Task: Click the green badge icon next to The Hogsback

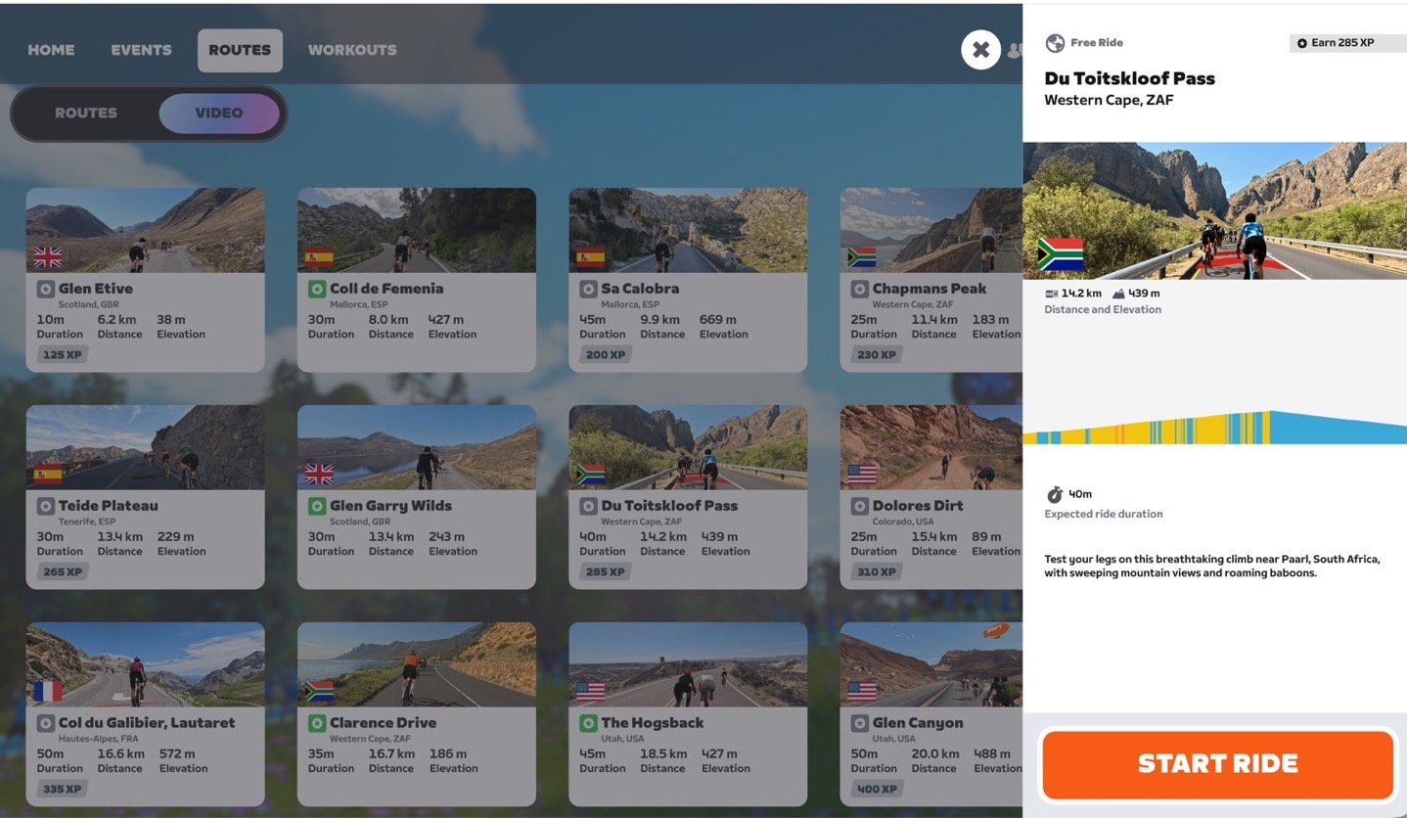Action: [x=588, y=723]
